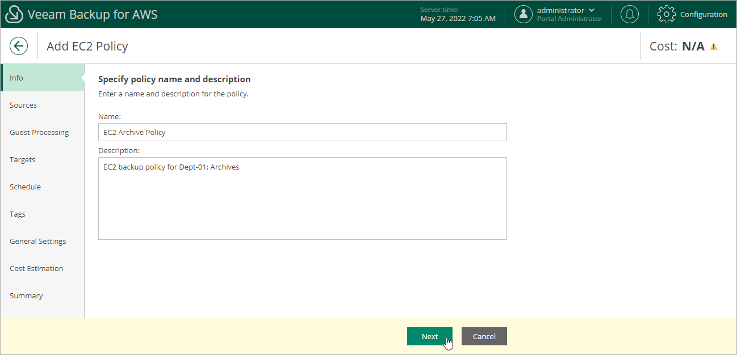Select the Targets step
Image resolution: width=737 pixels, height=355 pixels.
click(x=22, y=159)
